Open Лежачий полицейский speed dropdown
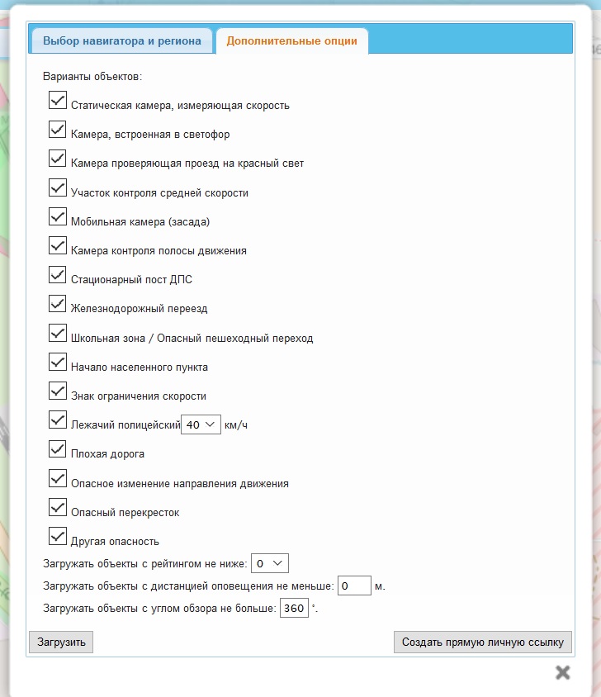The height and width of the screenshot is (697, 601). pos(201,424)
